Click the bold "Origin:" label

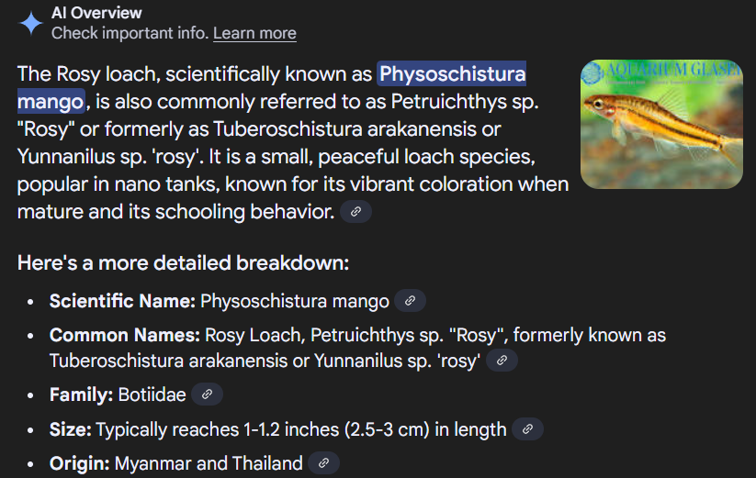(x=80, y=462)
